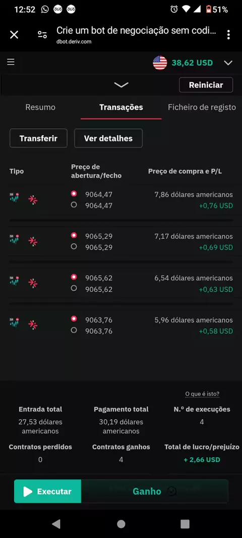Viewport: 242px width, 538px height.
Task: Open the 38,62 USD account switcher
Action: tap(192, 63)
